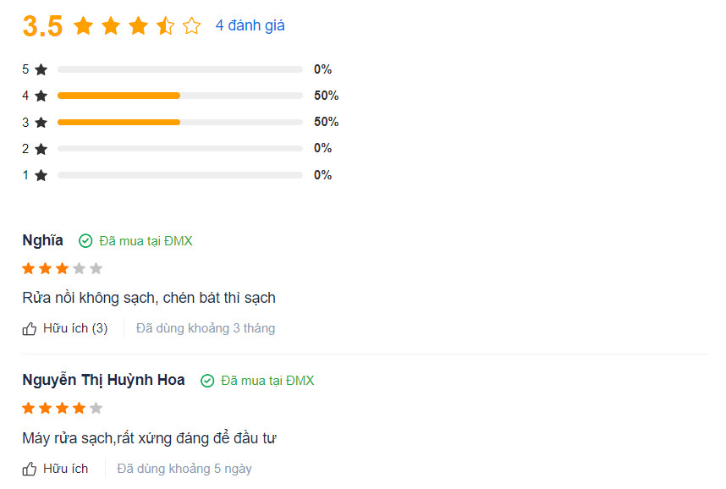Click the 5-star rating row star icon

(x=41, y=69)
